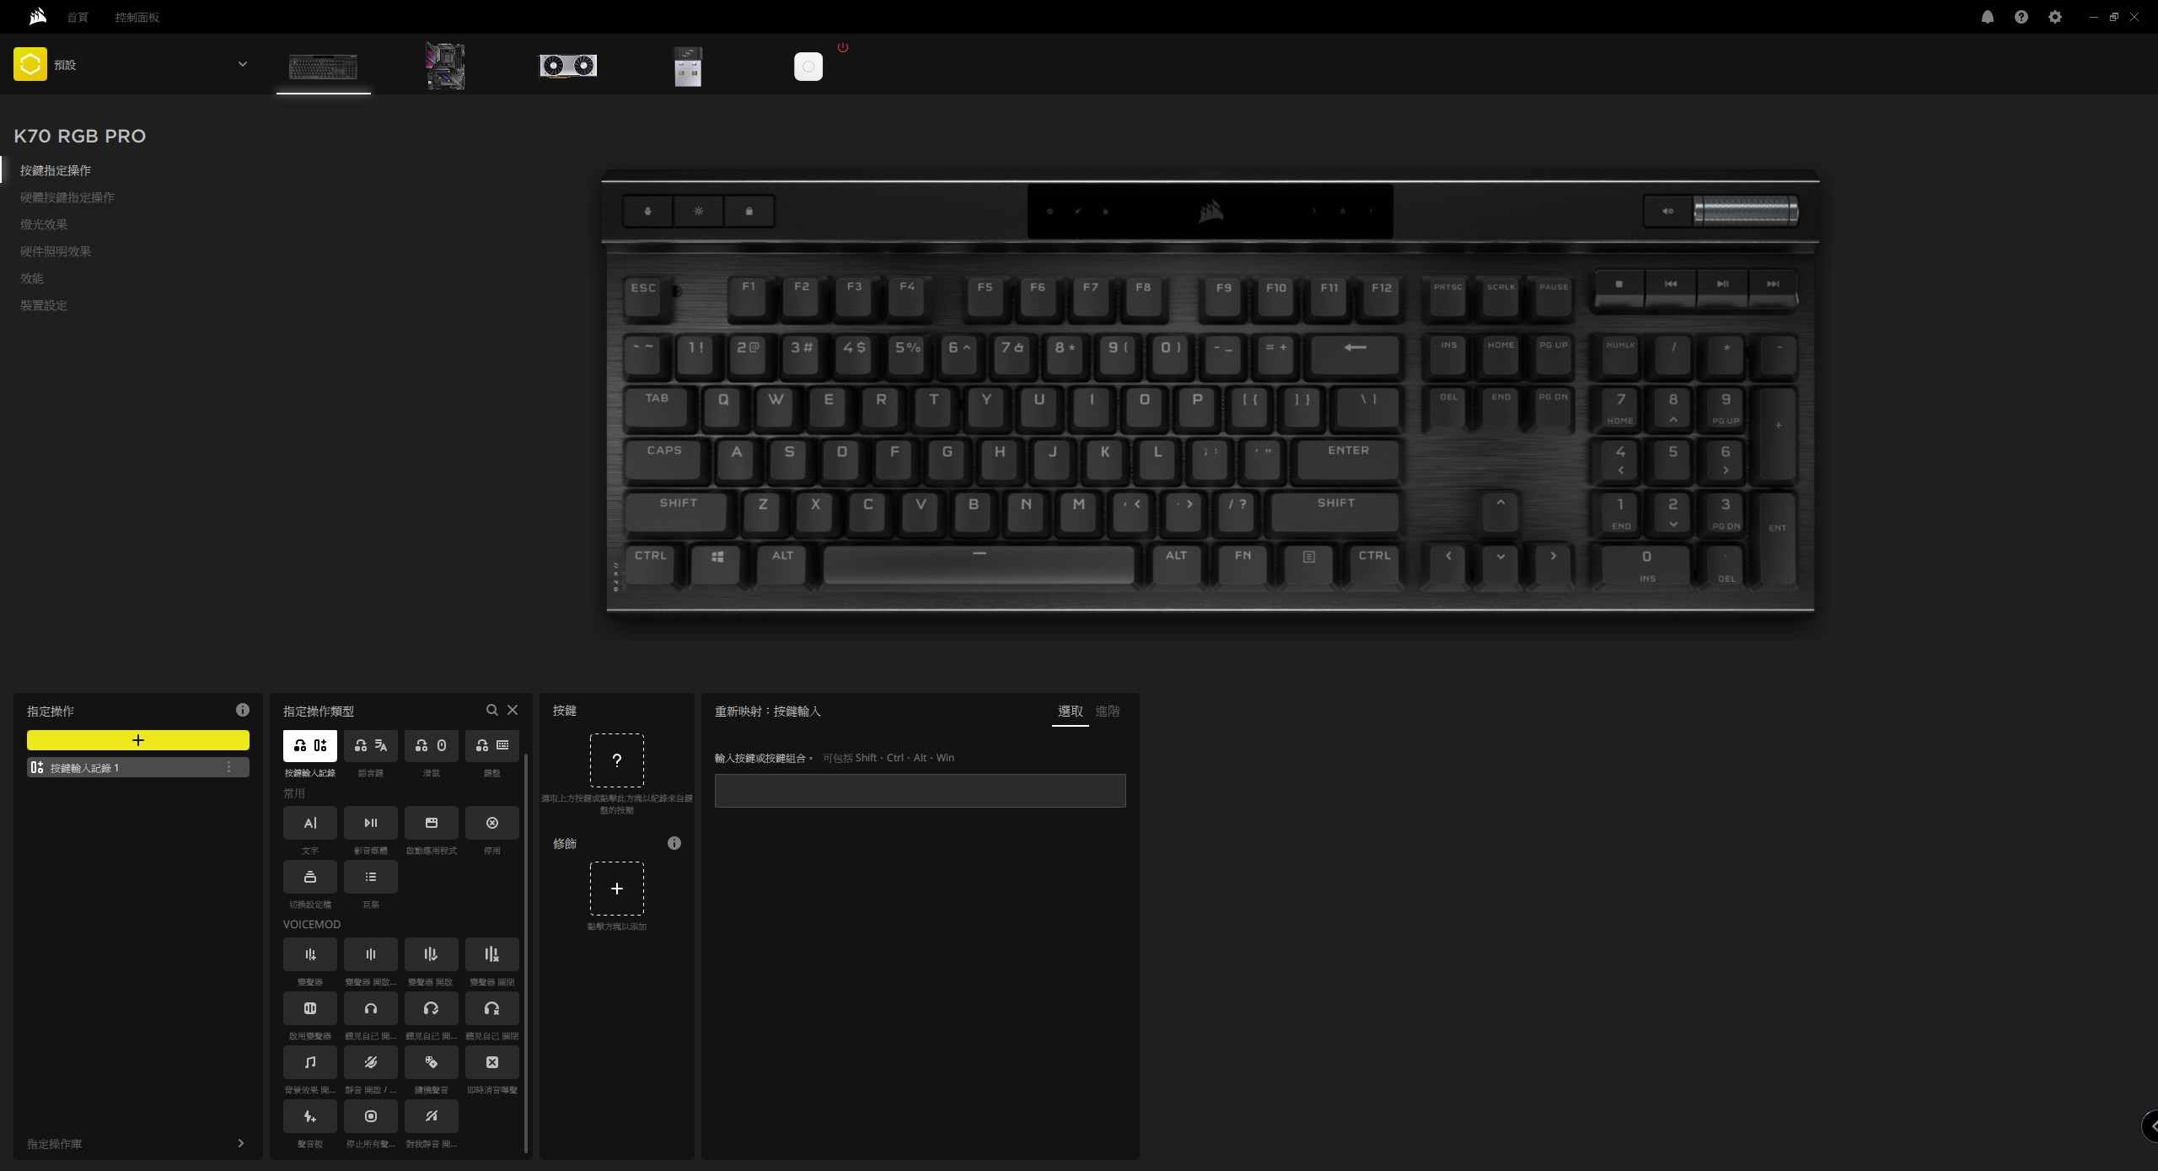Select the Voicemod 靜音 開啟 mute toggle action
2158x1171 pixels.
tap(370, 1062)
